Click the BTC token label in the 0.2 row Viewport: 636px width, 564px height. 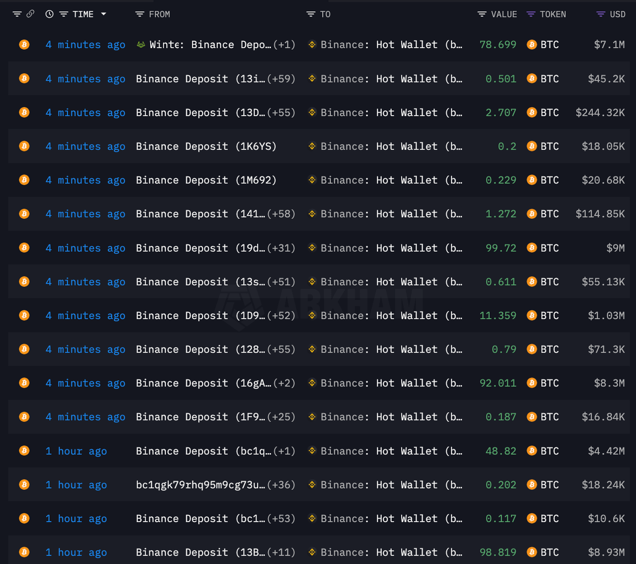[x=550, y=146]
